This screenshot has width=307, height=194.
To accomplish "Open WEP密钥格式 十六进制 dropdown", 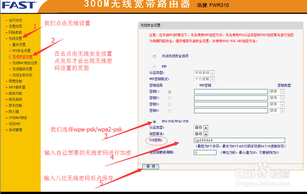I will pyautogui.click(x=204, y=79).
